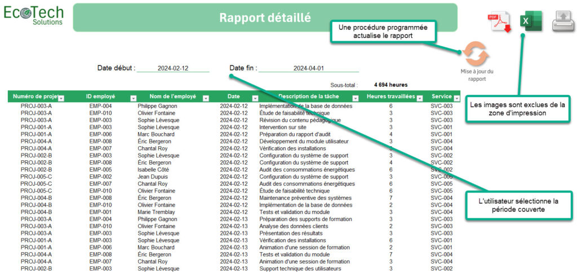Select the callout about images exclues
The image size is (577, 272).
518,109
